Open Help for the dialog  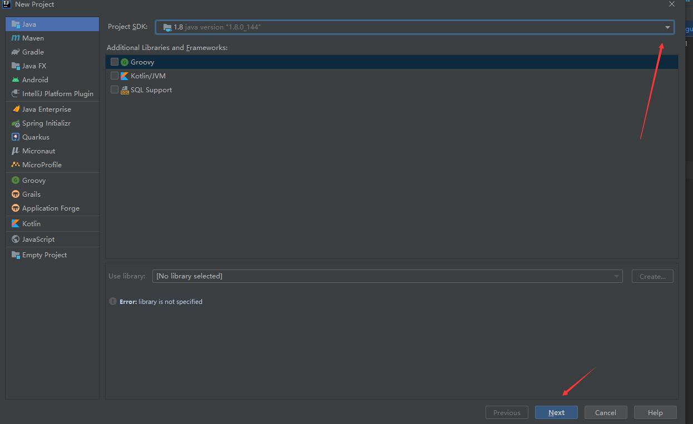(655, 412)
